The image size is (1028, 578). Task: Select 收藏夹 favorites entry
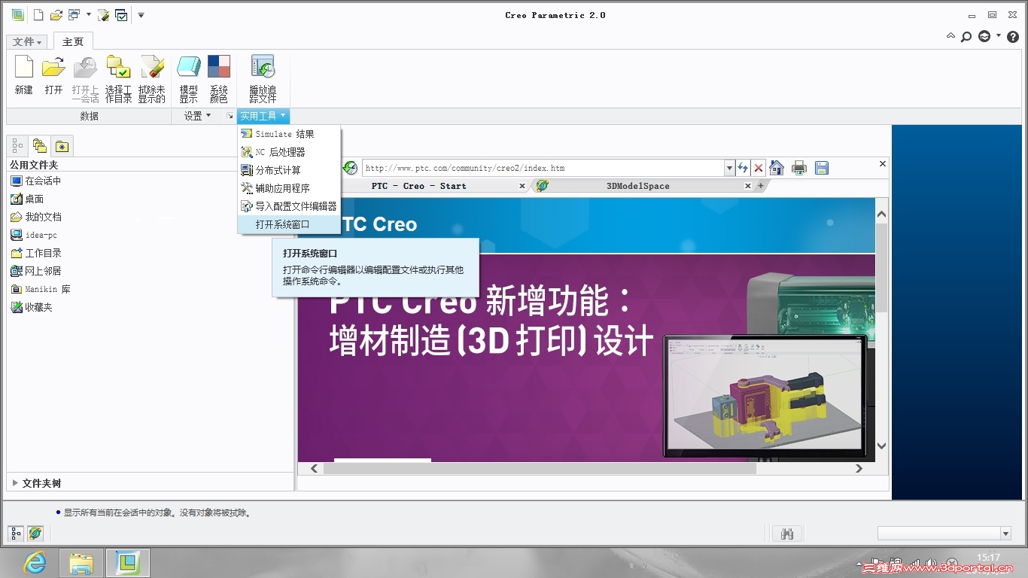coord(32,307)
